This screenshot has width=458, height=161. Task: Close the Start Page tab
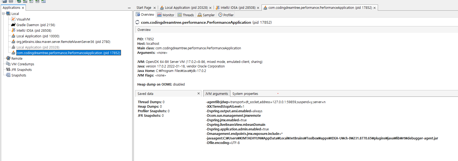tap(155, 8)
